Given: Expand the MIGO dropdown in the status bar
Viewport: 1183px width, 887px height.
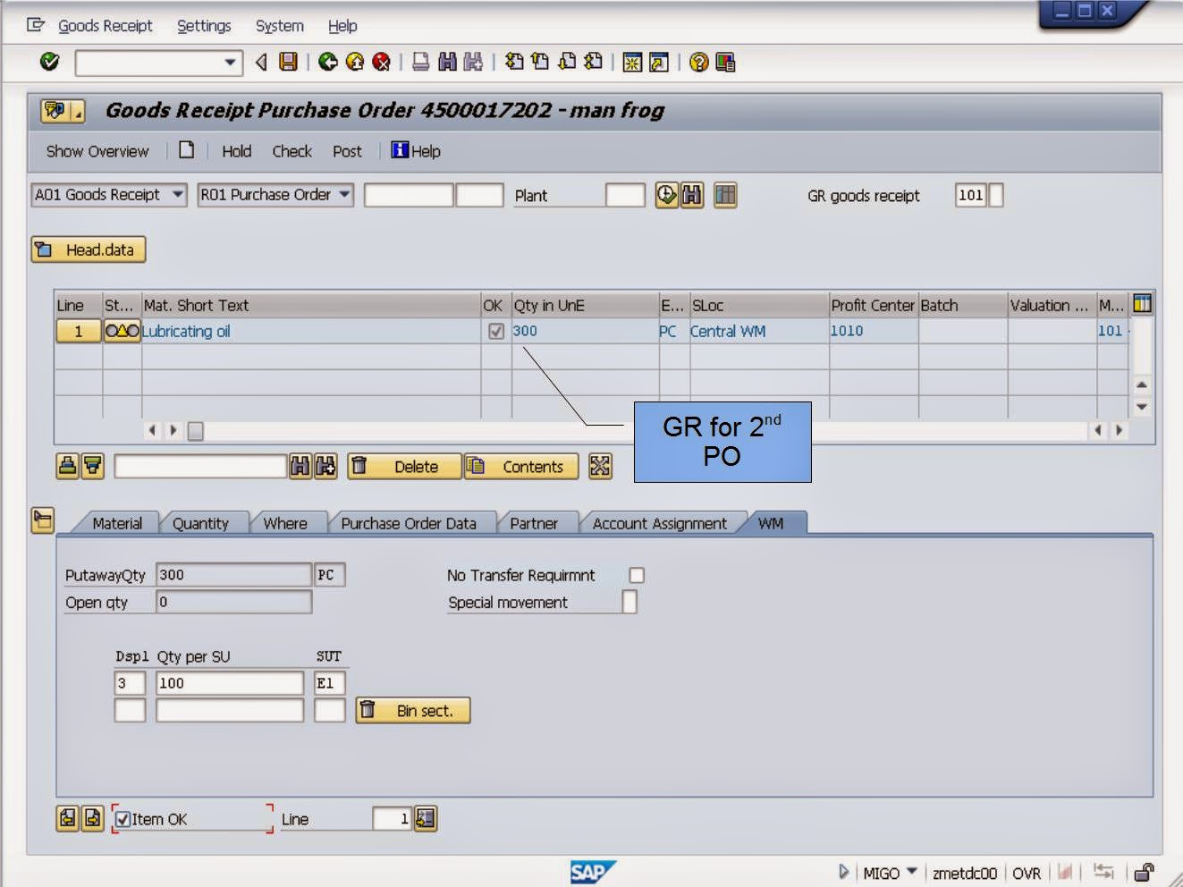Looking at the screenshot, I should tap(912, 871).
